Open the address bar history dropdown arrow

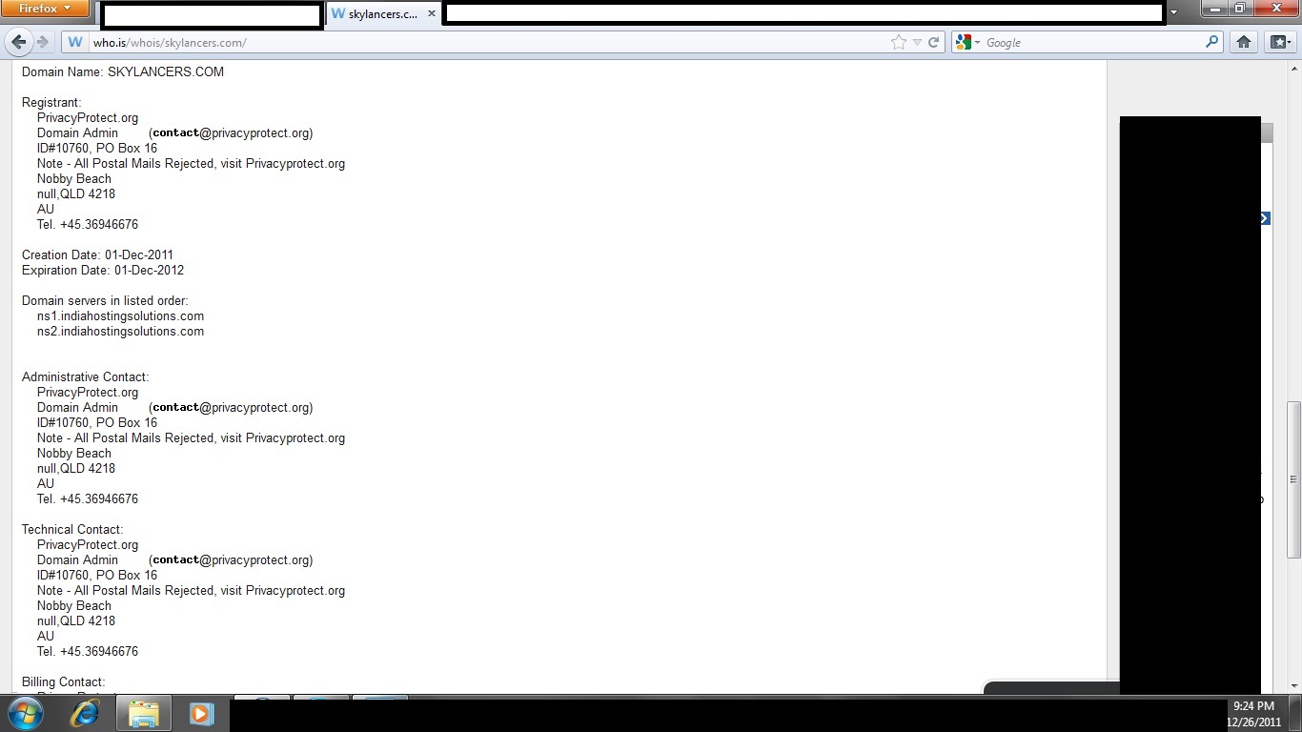click(917, 42)
